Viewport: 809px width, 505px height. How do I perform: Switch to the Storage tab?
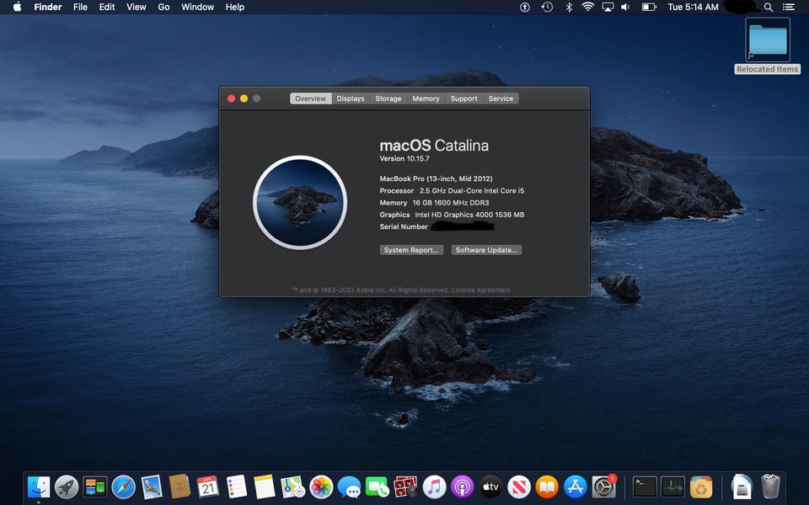tap(388, 98)
